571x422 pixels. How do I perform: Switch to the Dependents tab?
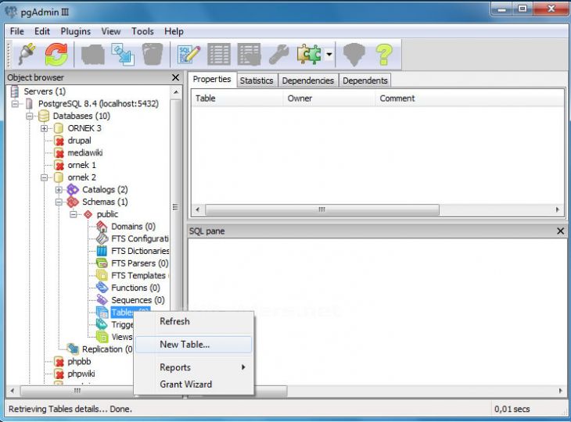tap(365, 80)
